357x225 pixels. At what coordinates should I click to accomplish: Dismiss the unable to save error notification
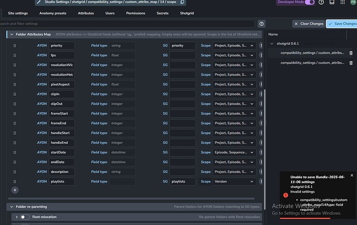(352, 175)
